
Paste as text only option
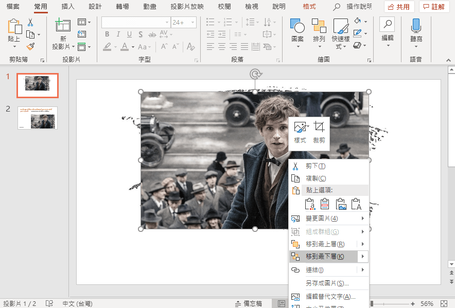pyautogui.click(x=356, y=204)
